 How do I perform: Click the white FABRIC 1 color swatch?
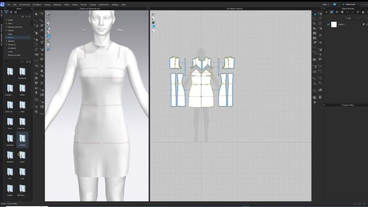click(333, 24)
